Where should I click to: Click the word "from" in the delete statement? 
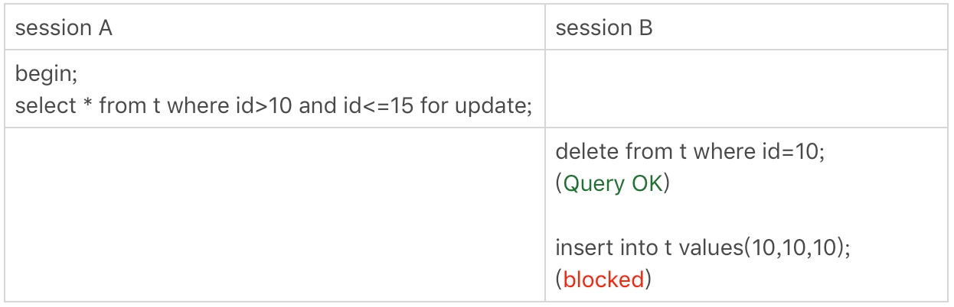[x=650, y=151]
